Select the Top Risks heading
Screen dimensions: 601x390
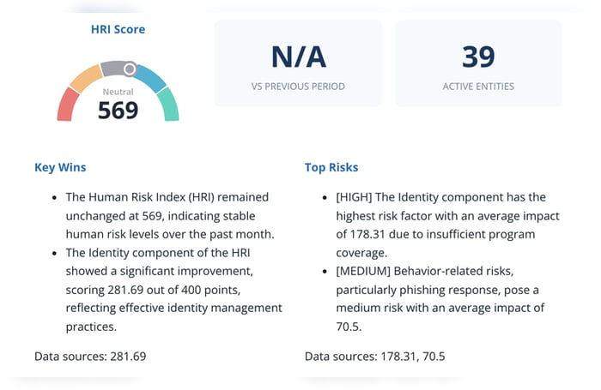[x=331, y=167]
